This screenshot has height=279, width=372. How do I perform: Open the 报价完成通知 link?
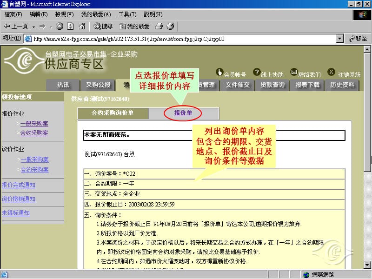[x=19, y=185]
